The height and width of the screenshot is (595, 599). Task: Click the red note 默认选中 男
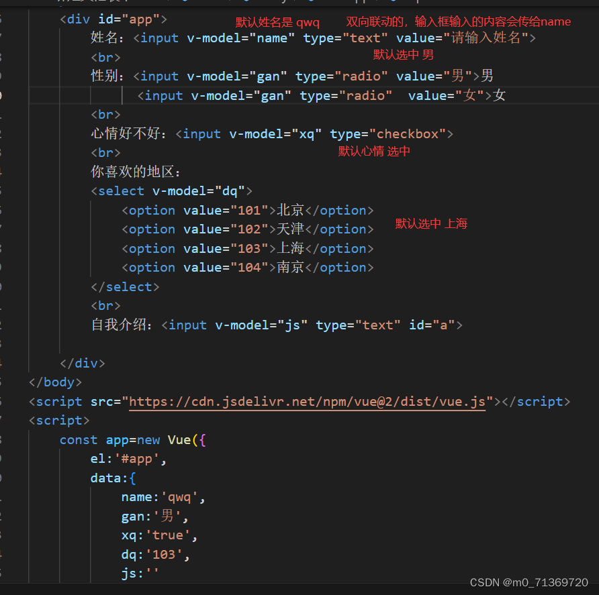click(x=404, y=54)
